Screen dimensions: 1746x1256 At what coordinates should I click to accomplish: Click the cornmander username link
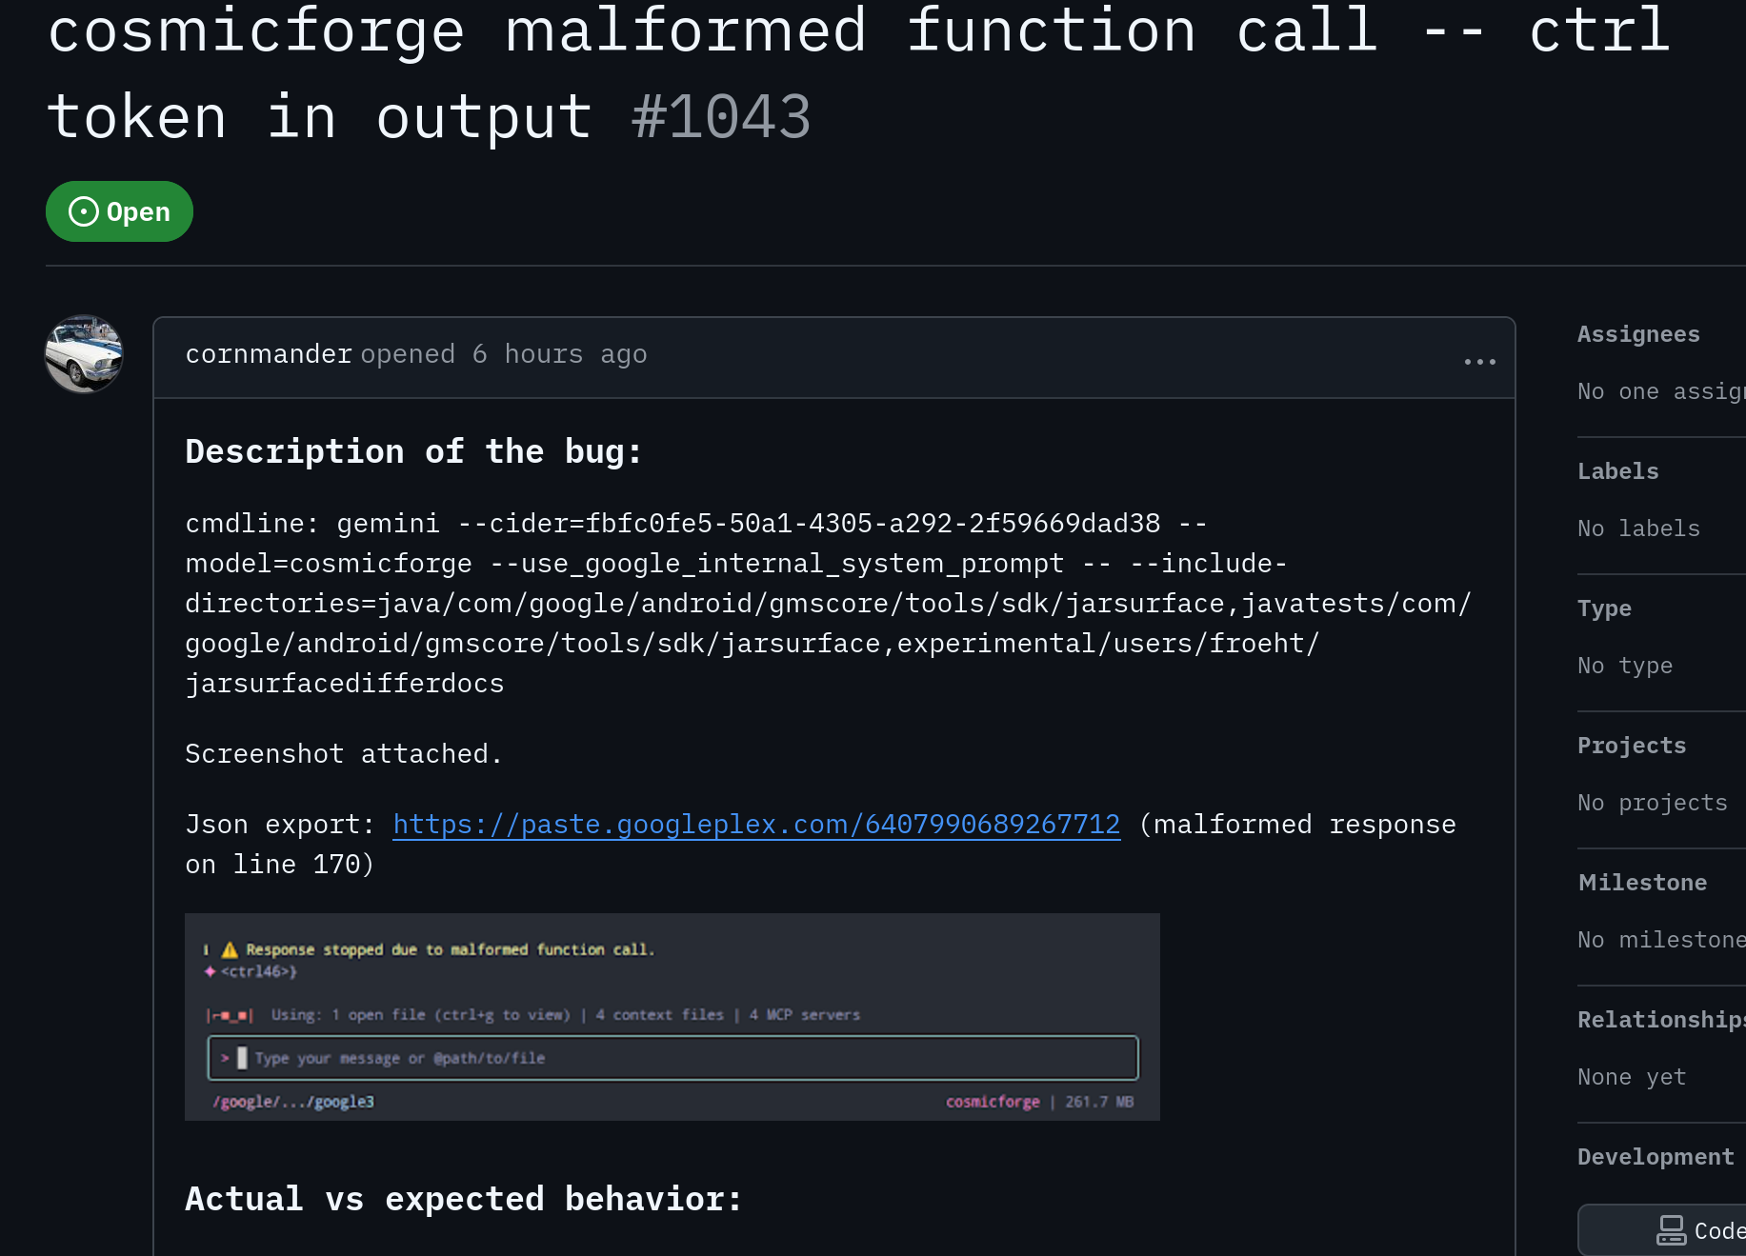[269, 354]
